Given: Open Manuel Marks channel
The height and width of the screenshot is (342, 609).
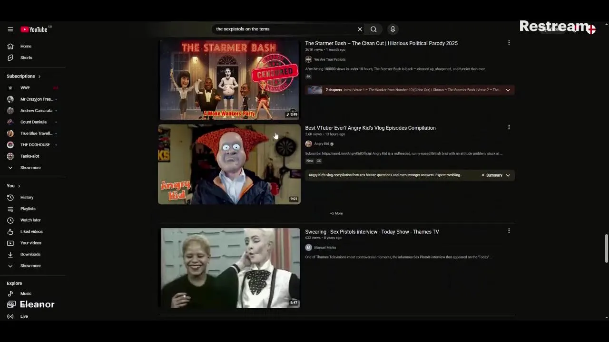Looking at the screenshot, I should pos(325,247).
